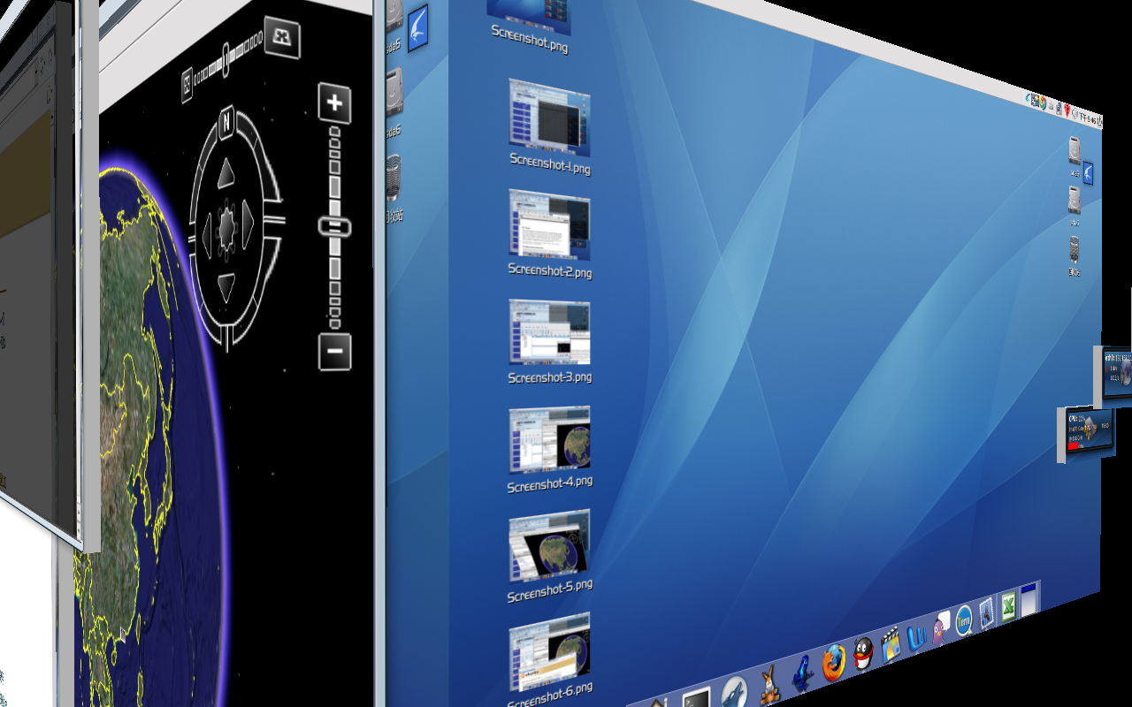
Task: Open the trash can icon on right desktop
Action: (x=1074, y=249)
